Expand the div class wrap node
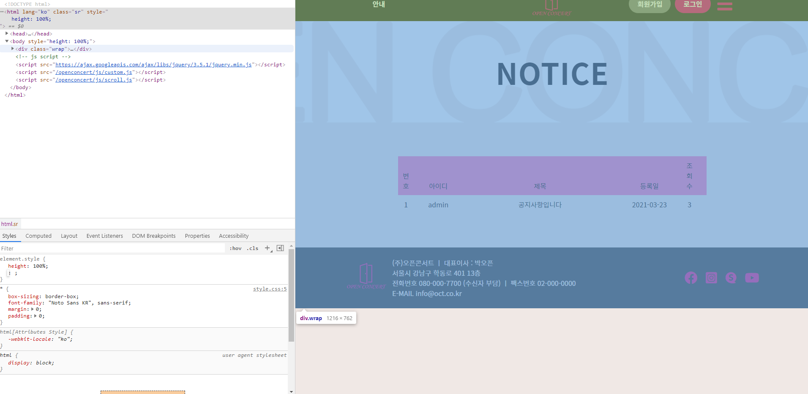 point(13,49)
